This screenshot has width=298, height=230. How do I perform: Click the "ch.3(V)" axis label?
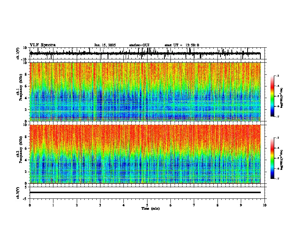(x=18, y=193)
